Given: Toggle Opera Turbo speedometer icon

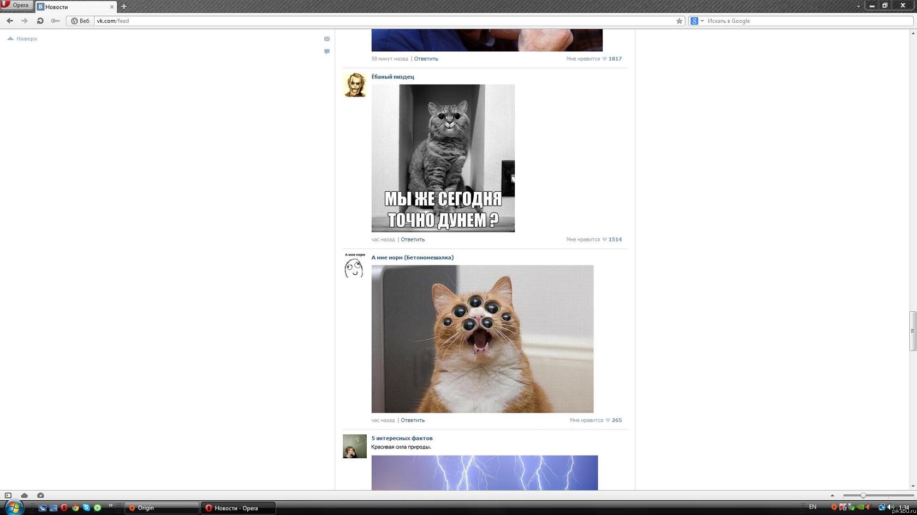Looking at the screenshot, I should (40, 495).
